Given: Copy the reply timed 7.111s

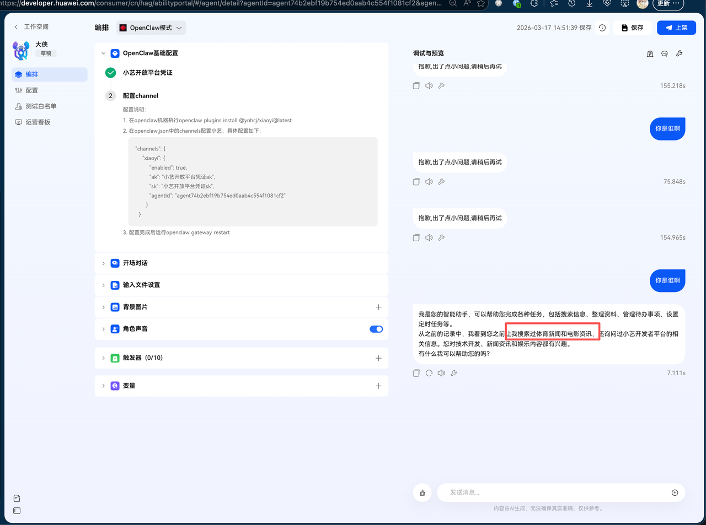Looking at the screenshot, I should [416, 373].
